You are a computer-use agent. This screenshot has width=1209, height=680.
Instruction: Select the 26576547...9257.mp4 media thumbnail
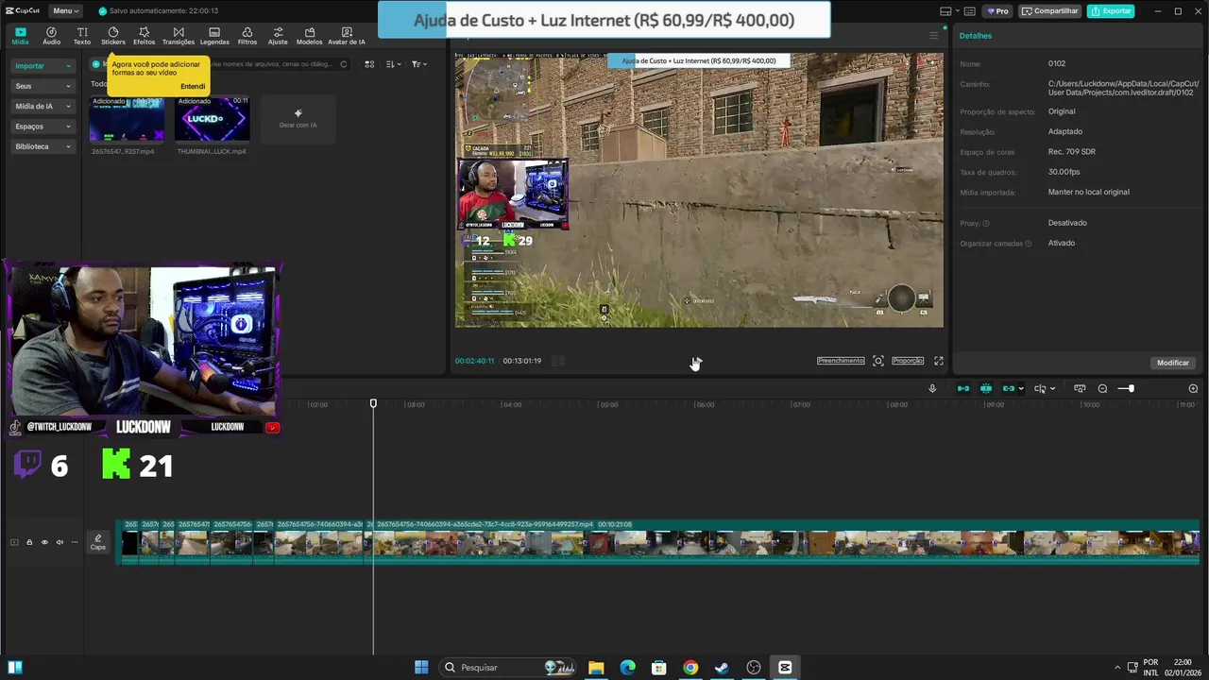tap(127, 119)
